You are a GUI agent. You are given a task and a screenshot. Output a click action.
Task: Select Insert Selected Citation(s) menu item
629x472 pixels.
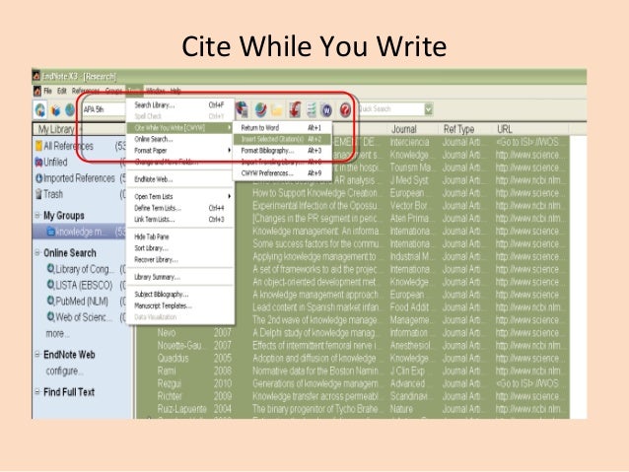coord(282,139)
